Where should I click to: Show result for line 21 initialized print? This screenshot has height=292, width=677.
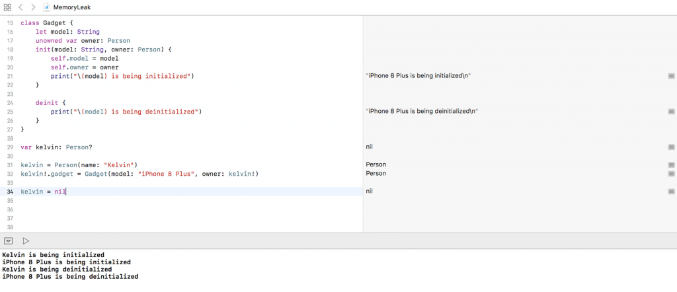[671, 76]
